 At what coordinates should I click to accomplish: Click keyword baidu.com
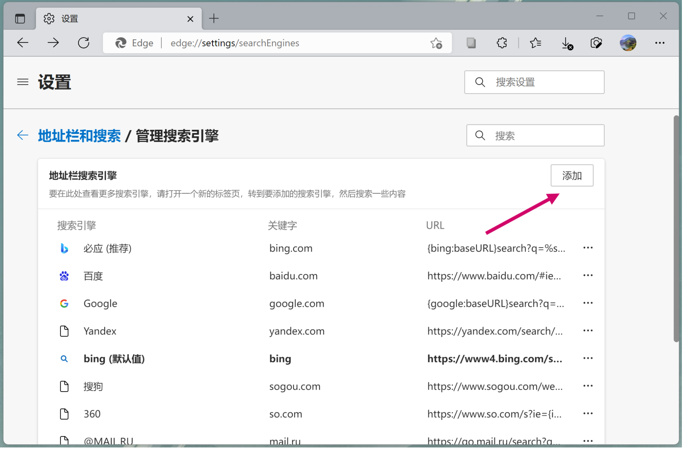point(293,276)
